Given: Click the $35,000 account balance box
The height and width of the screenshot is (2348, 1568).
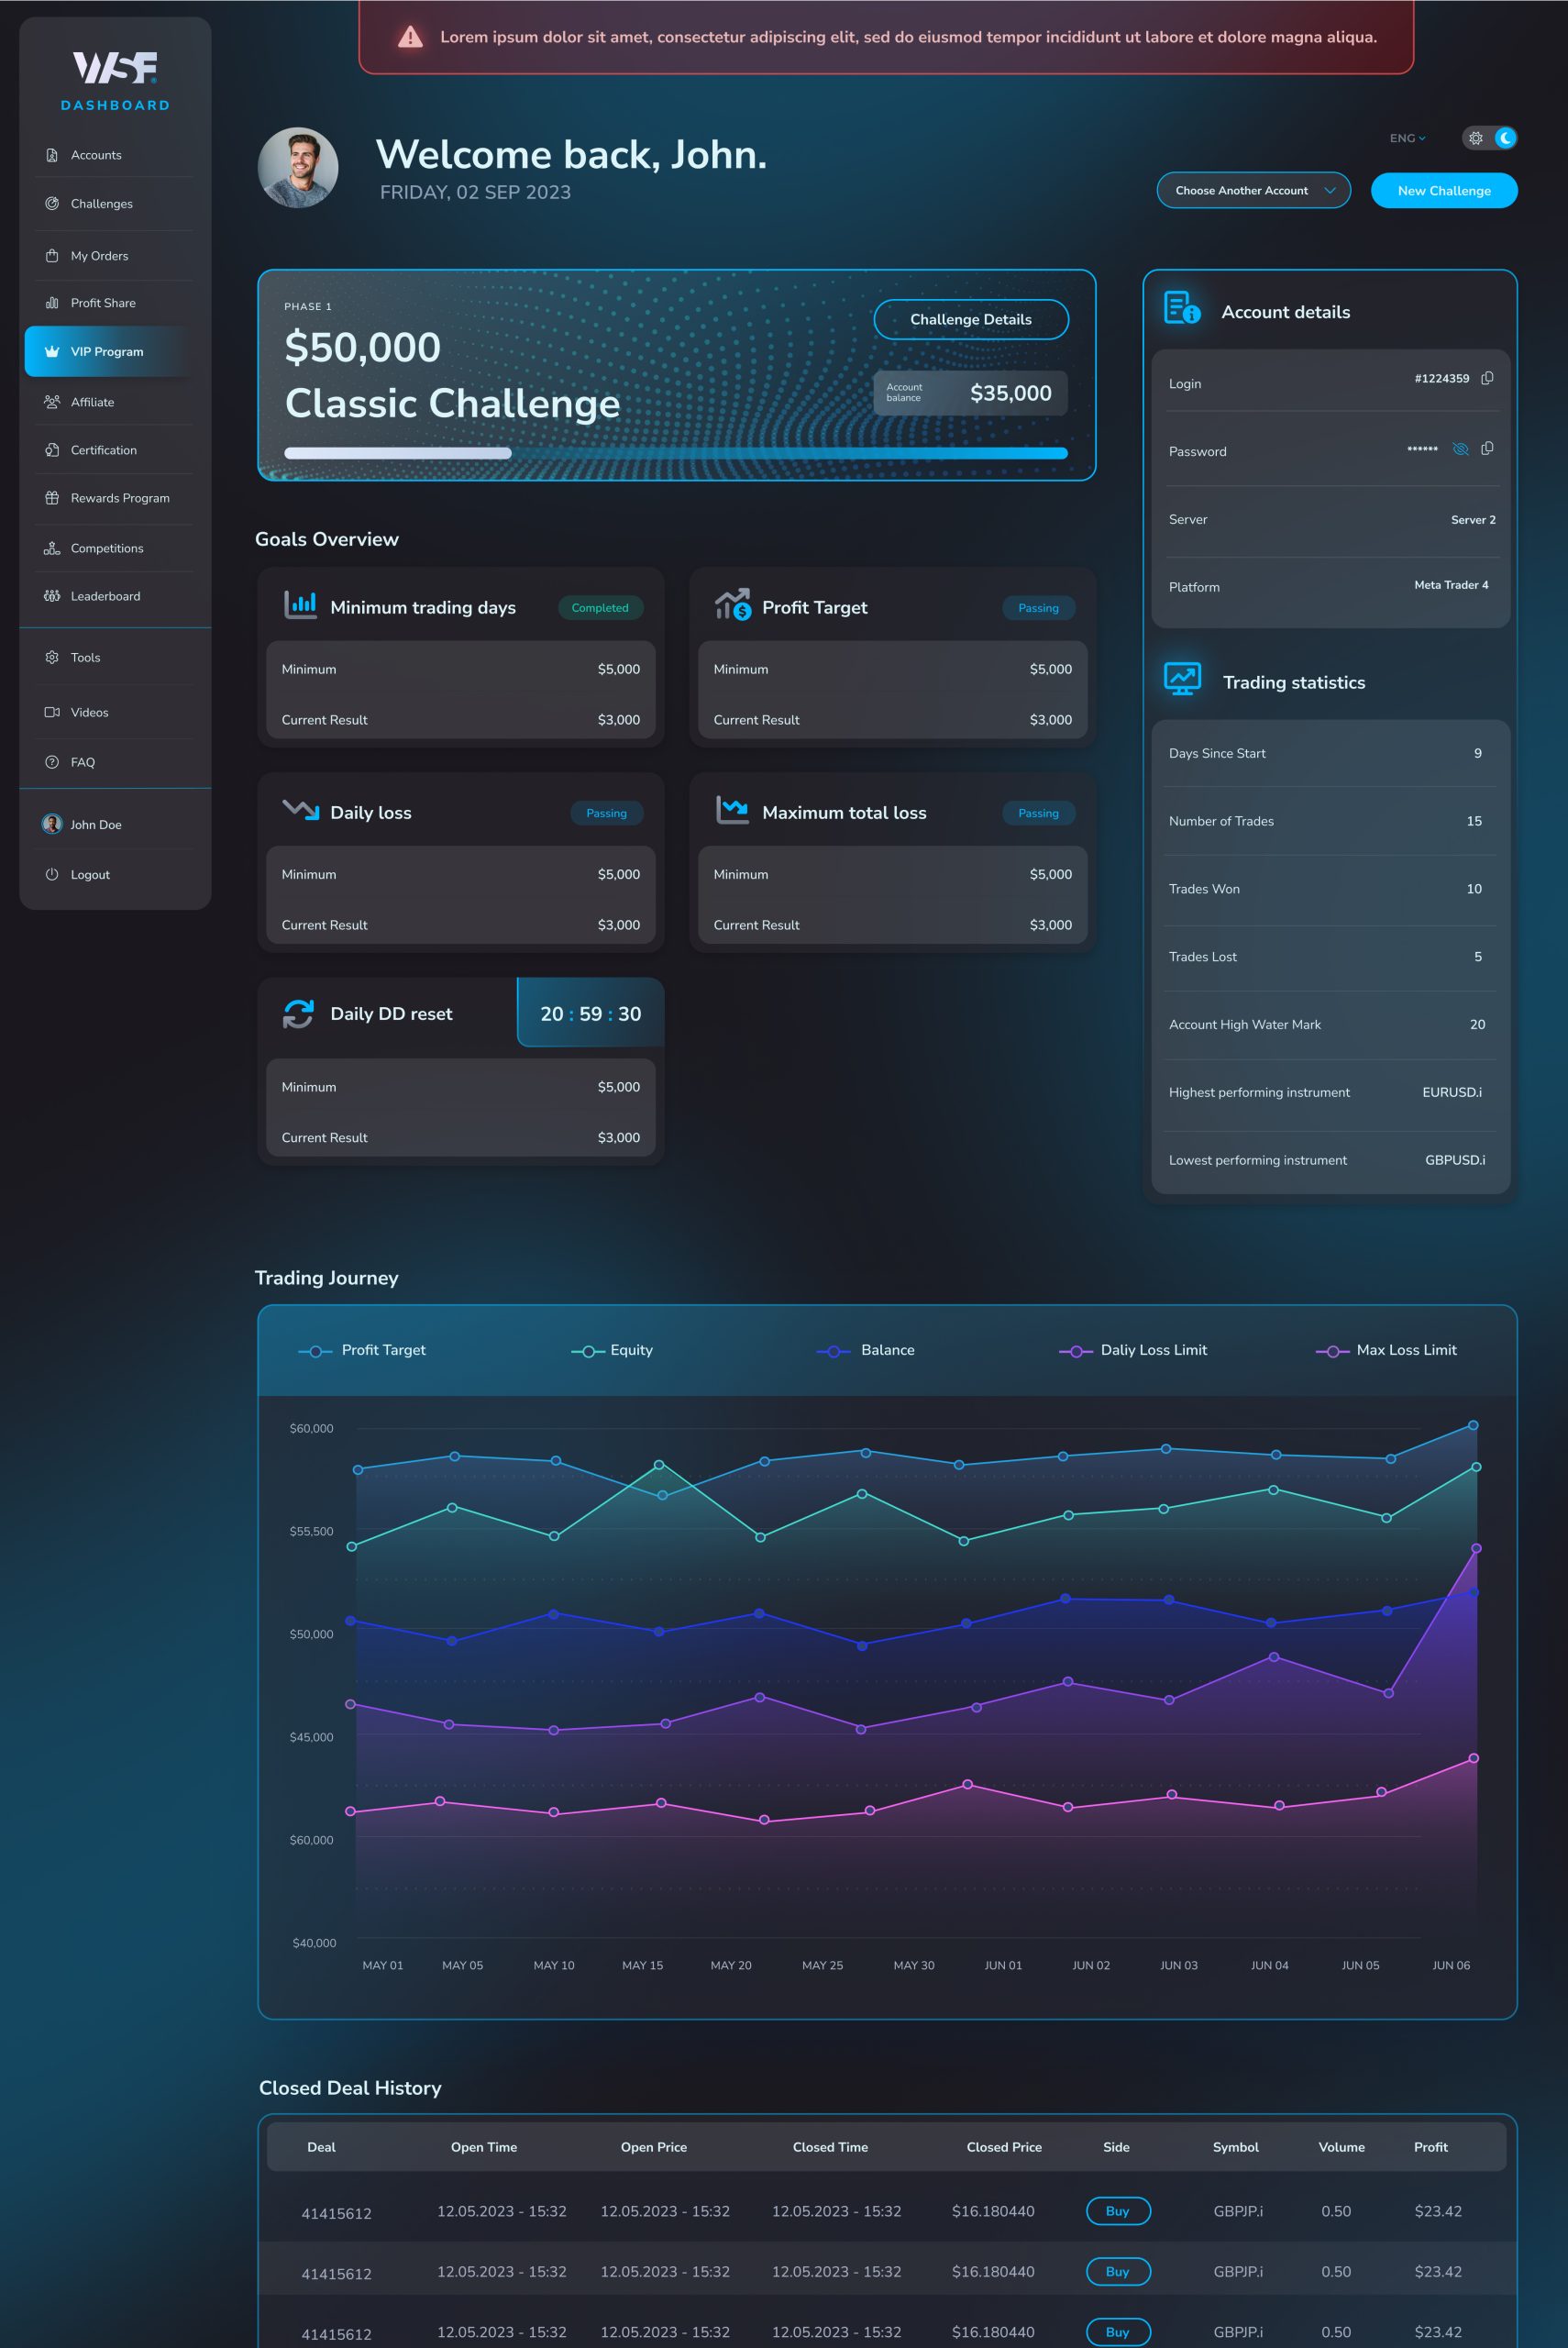Looking at the screenshot, I should click(970, 393).
